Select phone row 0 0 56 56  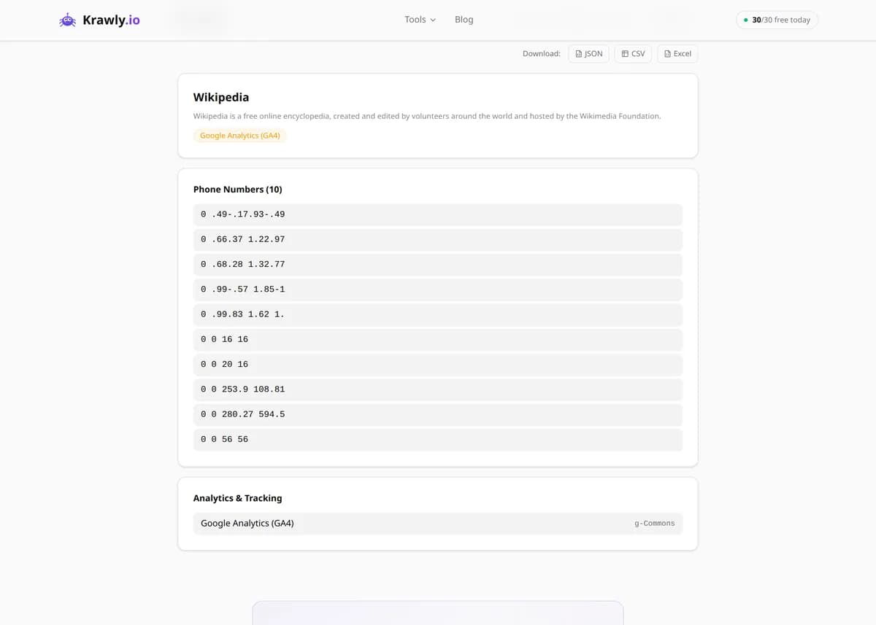click(x=438, y=439)
